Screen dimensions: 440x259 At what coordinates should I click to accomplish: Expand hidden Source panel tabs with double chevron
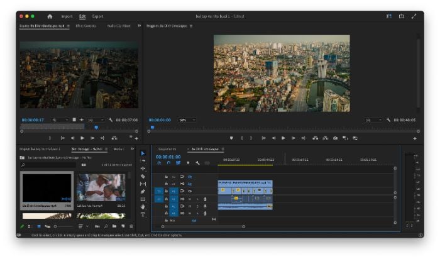(139, 26)
